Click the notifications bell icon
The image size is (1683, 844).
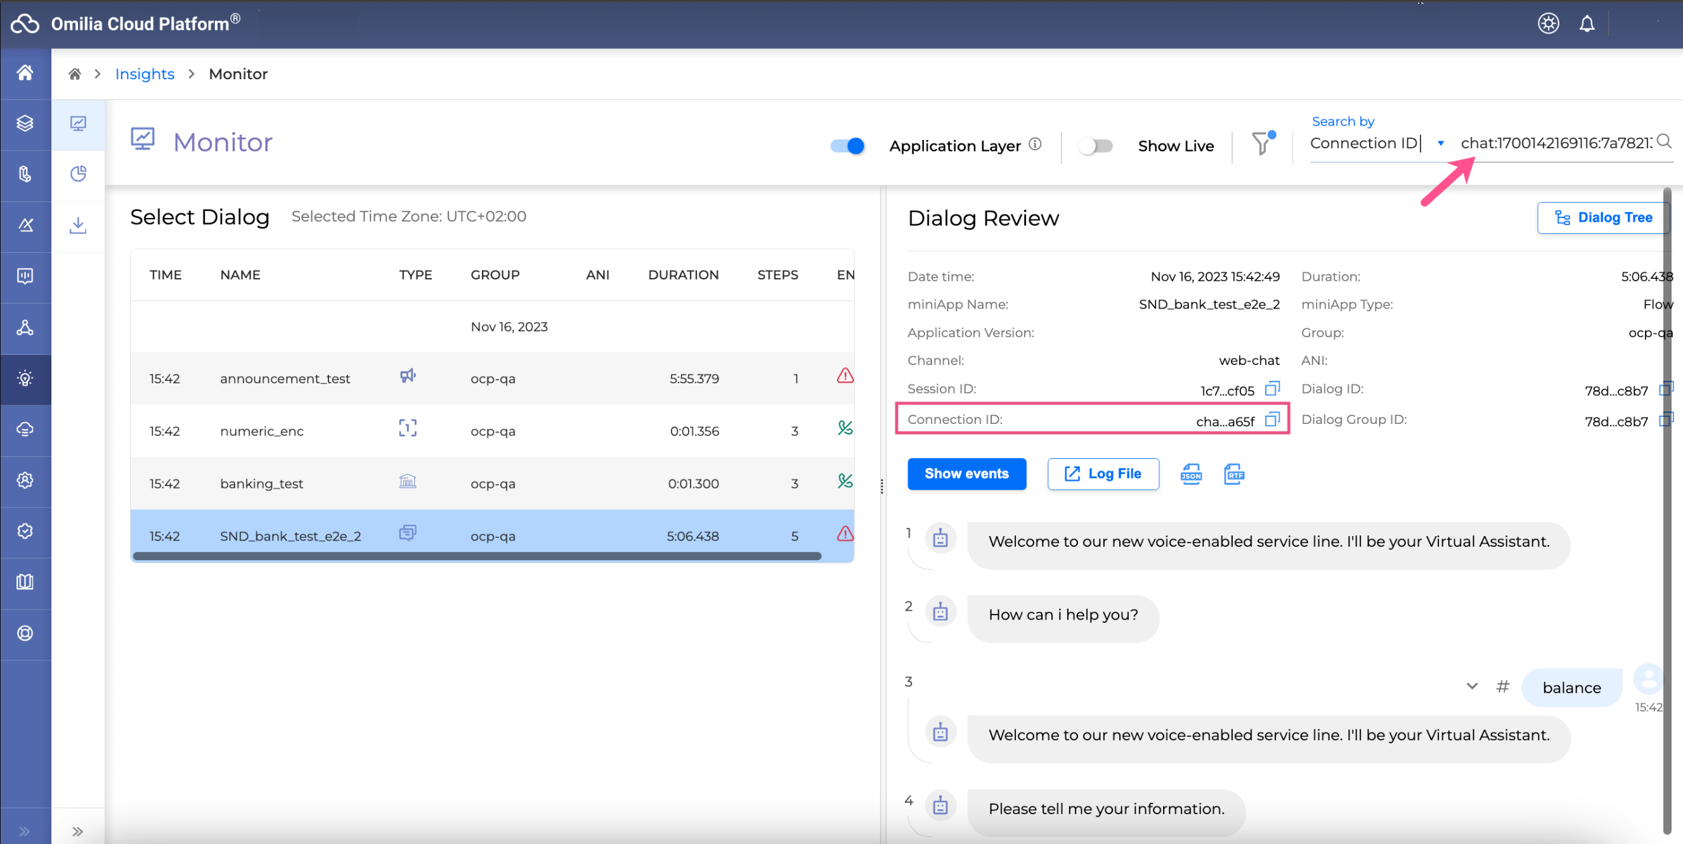tap(1587, 24)
